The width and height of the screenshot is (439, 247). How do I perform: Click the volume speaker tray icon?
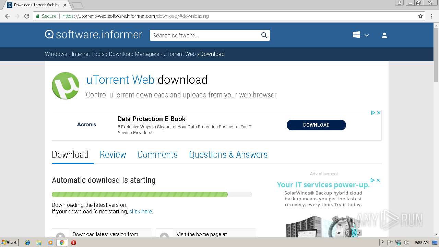(406, 243)
